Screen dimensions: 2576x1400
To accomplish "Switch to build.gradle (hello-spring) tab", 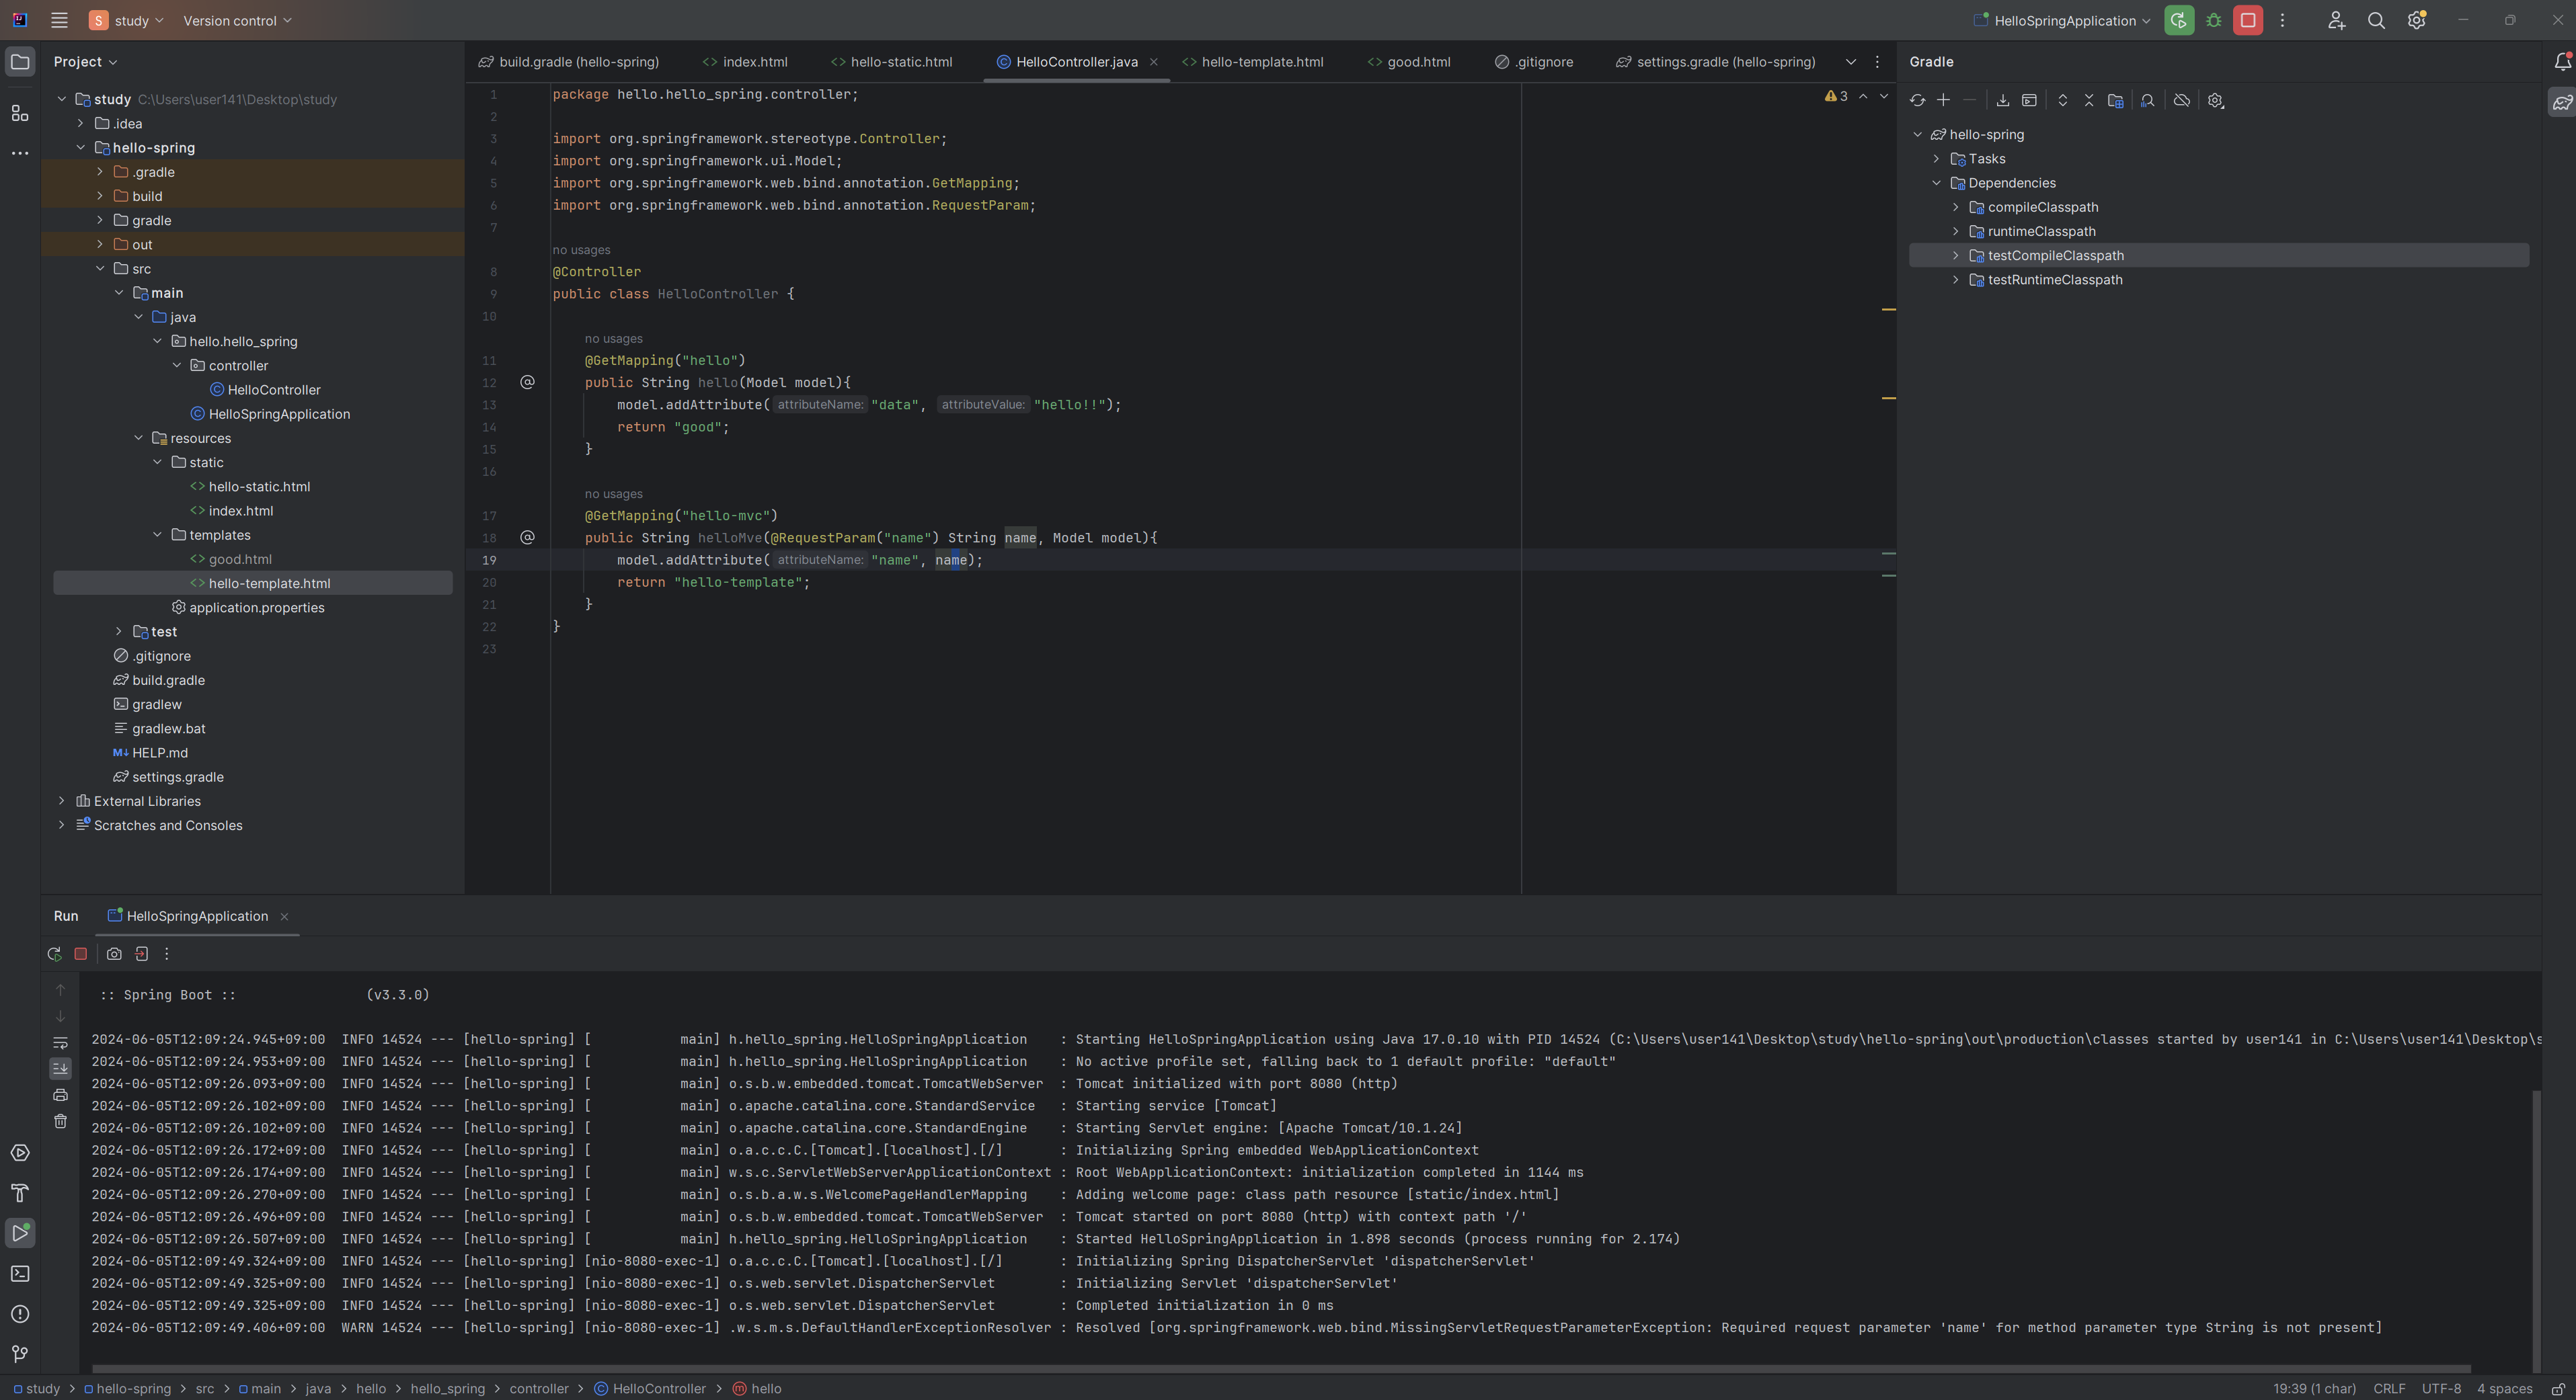I will coord(570,62).
